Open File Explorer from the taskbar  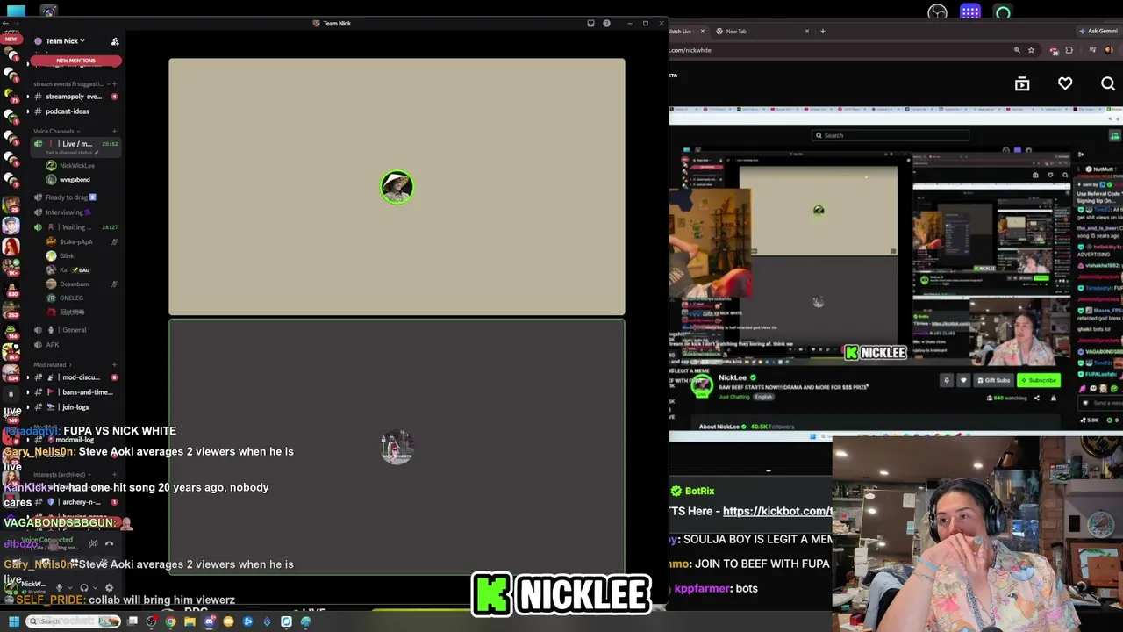[190, 621]
